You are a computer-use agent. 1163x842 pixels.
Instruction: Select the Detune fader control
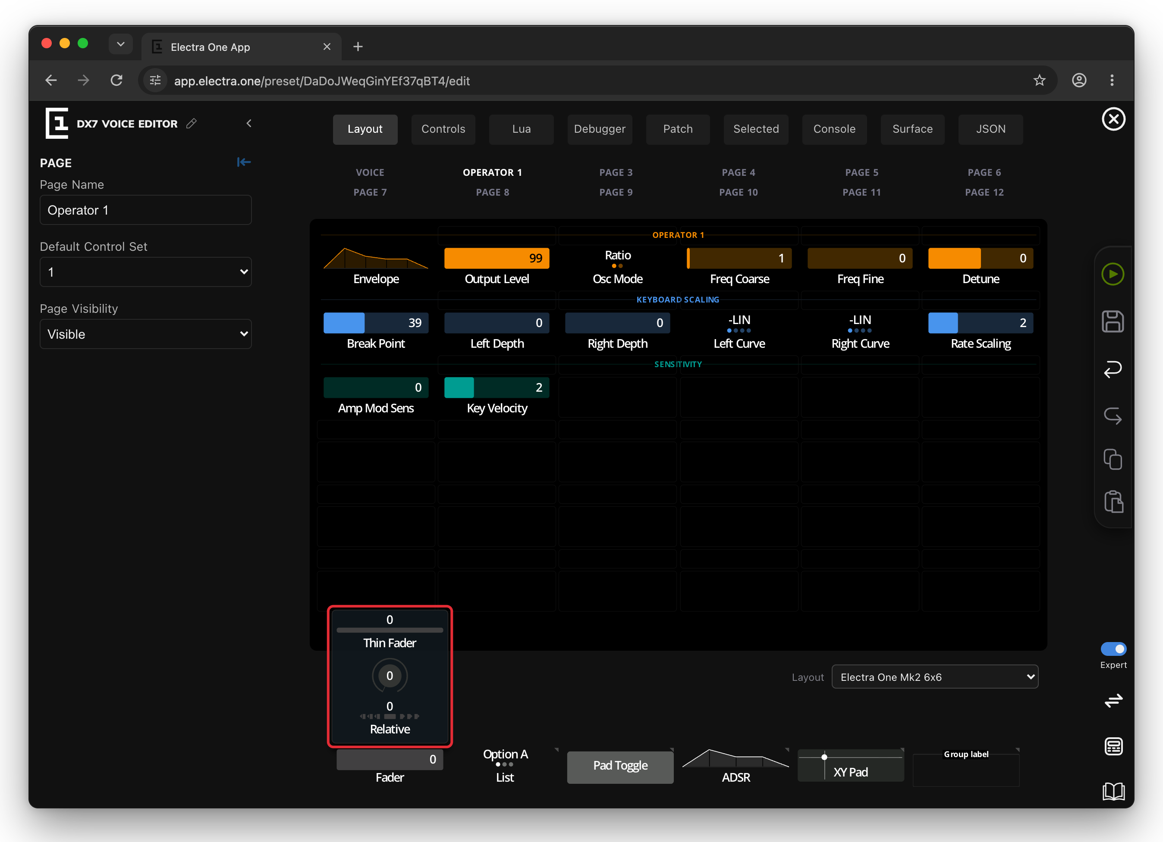click(x=981, y=267)
